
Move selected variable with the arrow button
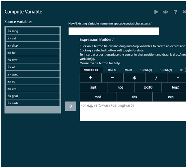(x=70, y=106)
